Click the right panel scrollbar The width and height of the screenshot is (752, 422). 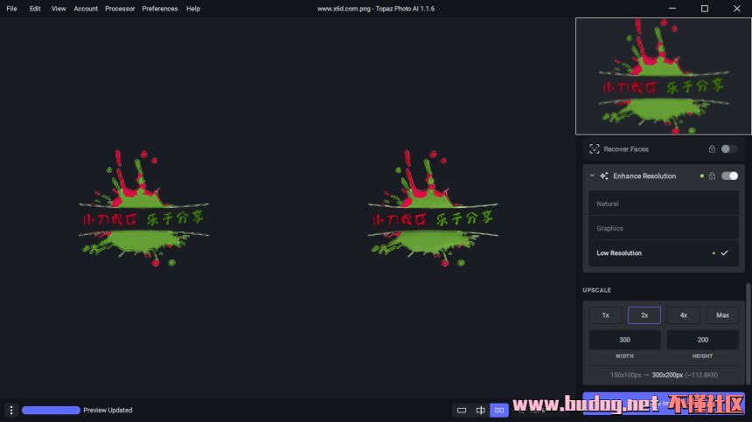tap(749, 334)
